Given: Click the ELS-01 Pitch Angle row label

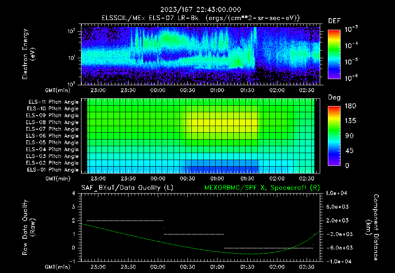Looking at the screenshot, I should tap(53, 170).
